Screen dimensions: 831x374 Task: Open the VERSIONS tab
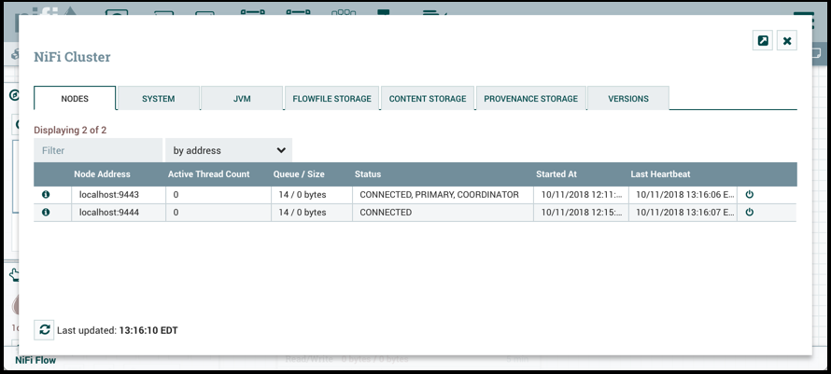click(x=628, y=99)
